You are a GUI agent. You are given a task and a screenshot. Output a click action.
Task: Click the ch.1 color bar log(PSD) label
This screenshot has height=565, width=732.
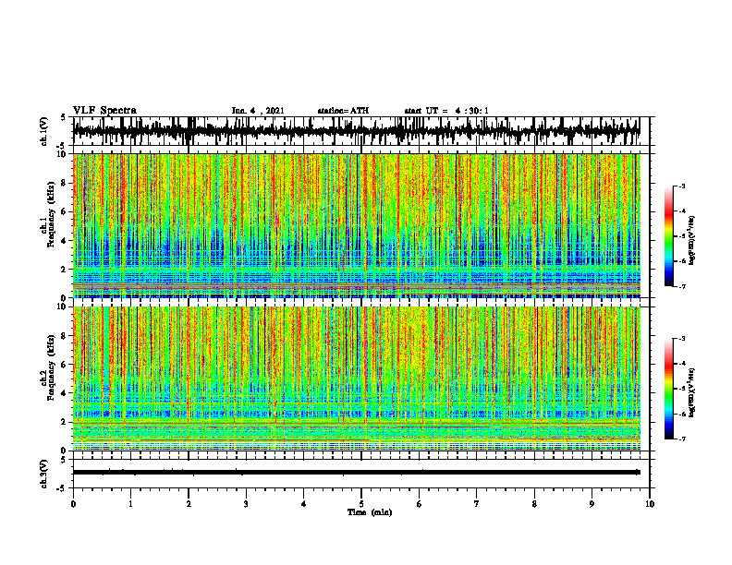[692, 241]
